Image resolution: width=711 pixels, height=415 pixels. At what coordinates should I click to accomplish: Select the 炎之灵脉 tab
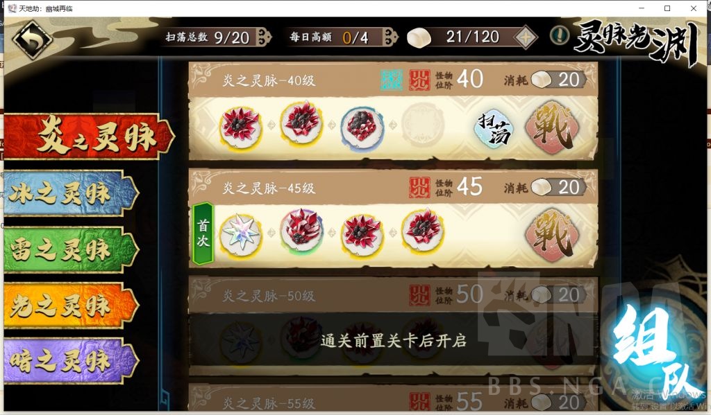(x=88, y=136)
